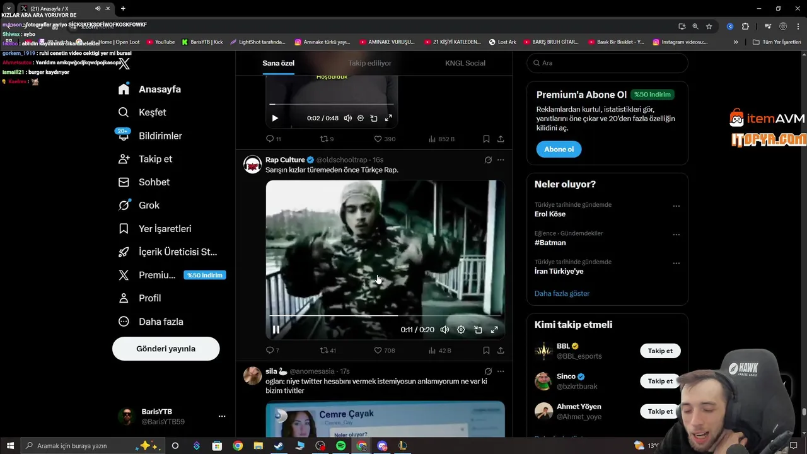The width and height of the screenshot is (807, 454).
Task: Click Abone ol Premium button
Action: [559, 149]
